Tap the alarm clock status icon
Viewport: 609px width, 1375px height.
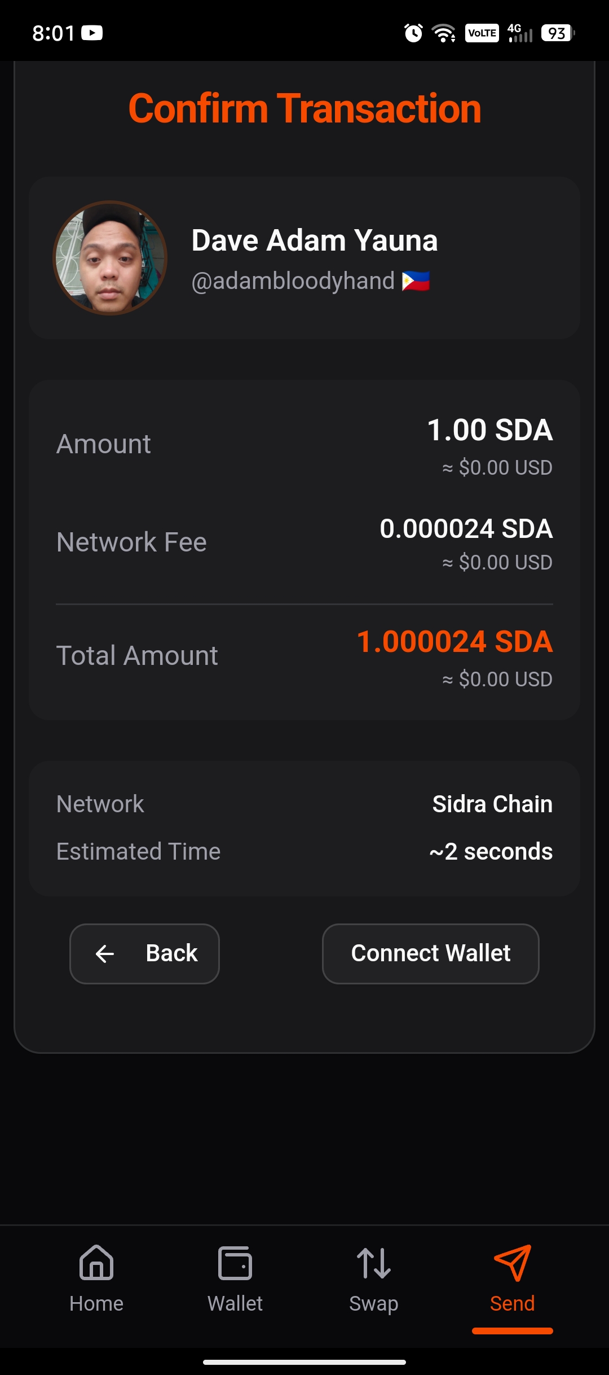[413, 33]
